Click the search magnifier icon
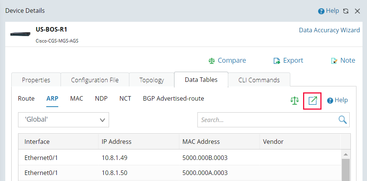 point(342,120)
